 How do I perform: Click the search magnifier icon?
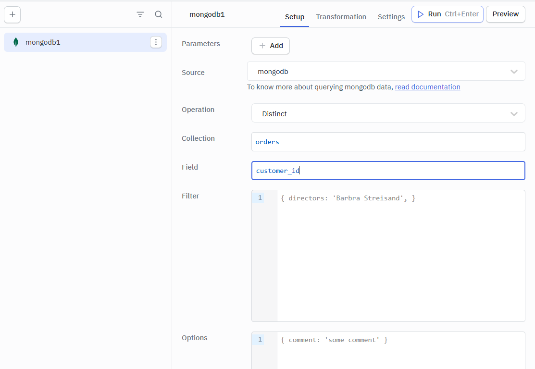(x=159, y=14)
